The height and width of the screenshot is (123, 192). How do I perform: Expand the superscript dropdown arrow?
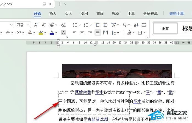[23, 33]
